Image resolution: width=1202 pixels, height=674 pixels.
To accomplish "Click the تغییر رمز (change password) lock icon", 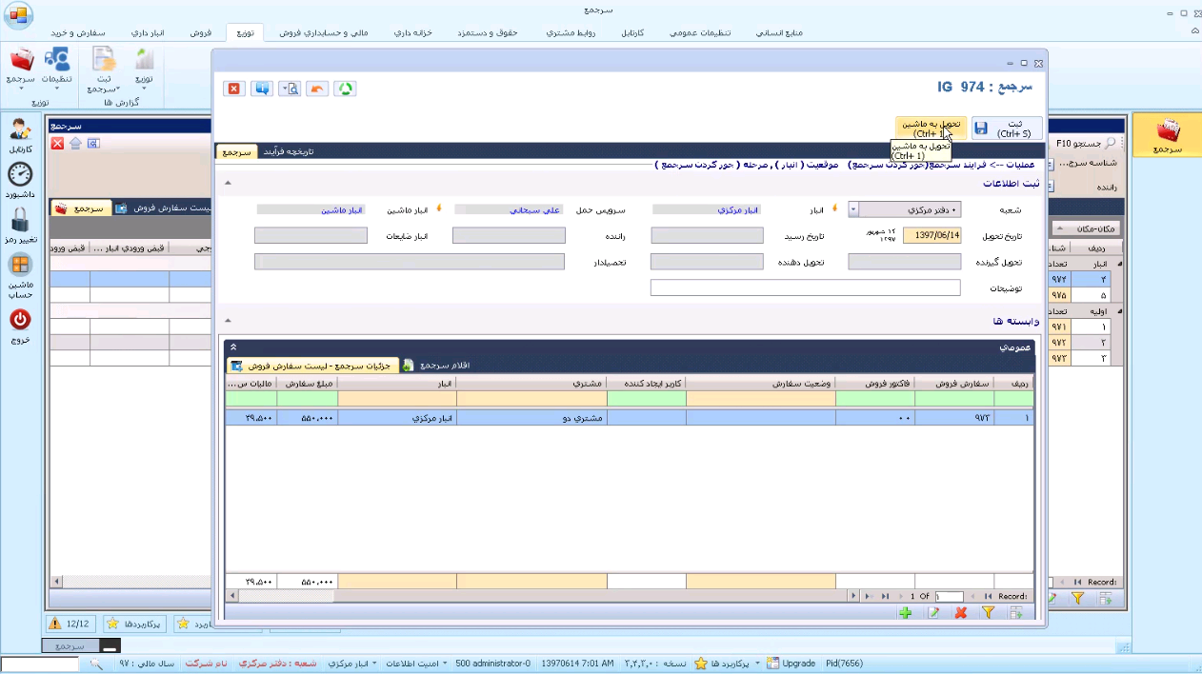I will tap(20, 220).
